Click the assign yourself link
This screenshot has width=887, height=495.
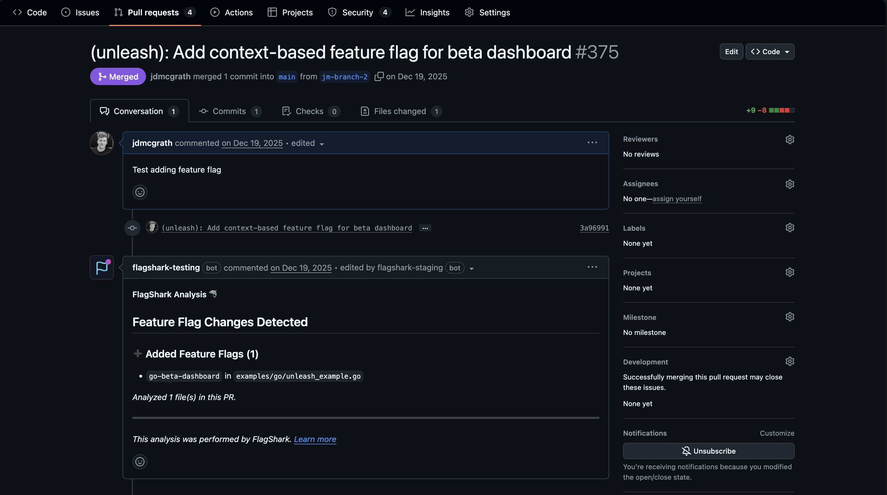click(x=677, y=199)
